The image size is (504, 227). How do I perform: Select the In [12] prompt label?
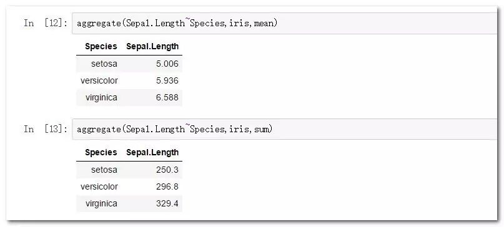pyautogui.click(x=46, y=24)
